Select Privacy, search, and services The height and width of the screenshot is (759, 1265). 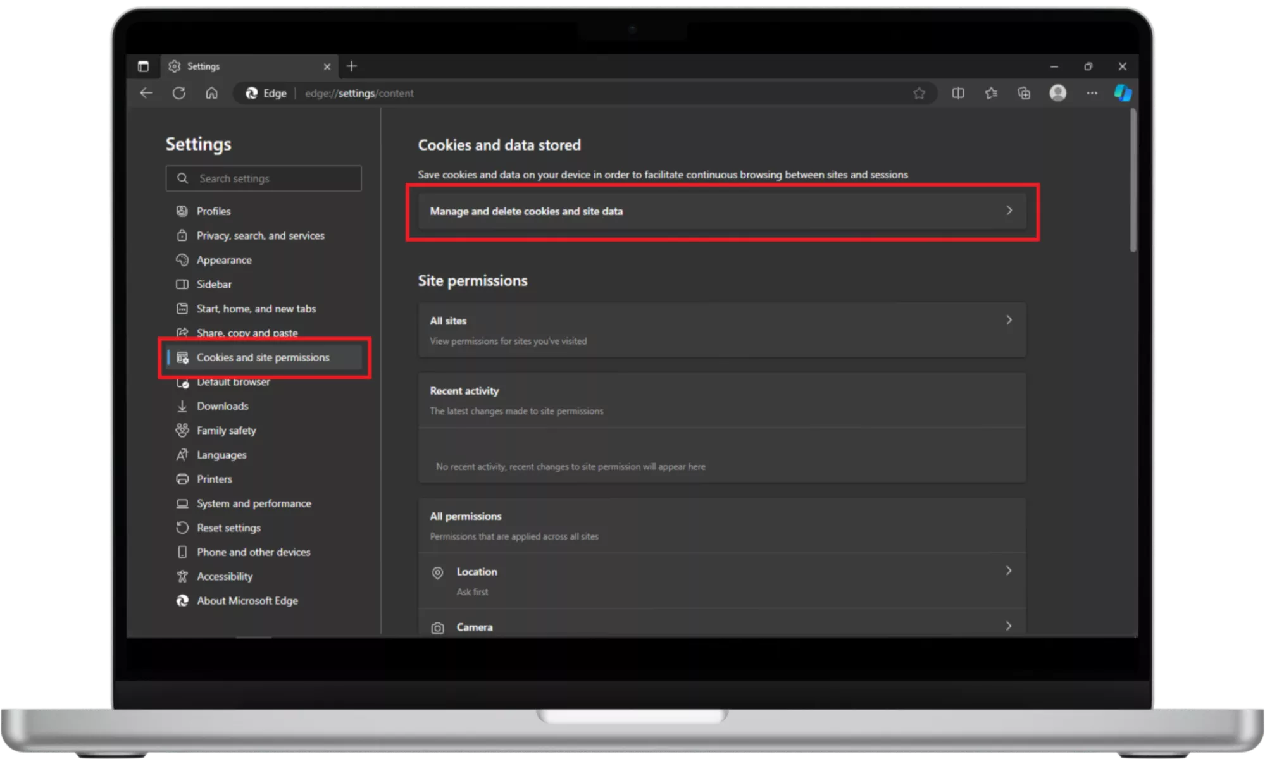[260, 235]
